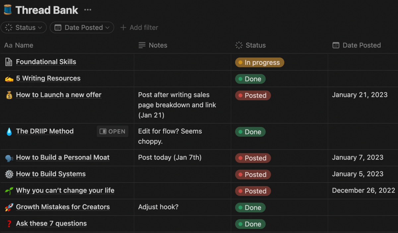Image resolution: width=398 pixels, height=233 pixels.
Task: Click the Posted tag for Personal Moat
Action: pyautogui.click(x=253, y=158)
